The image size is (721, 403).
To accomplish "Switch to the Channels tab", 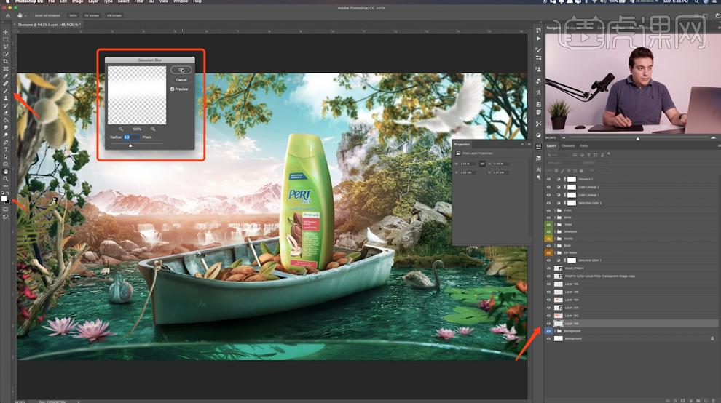I will (568, 145).
